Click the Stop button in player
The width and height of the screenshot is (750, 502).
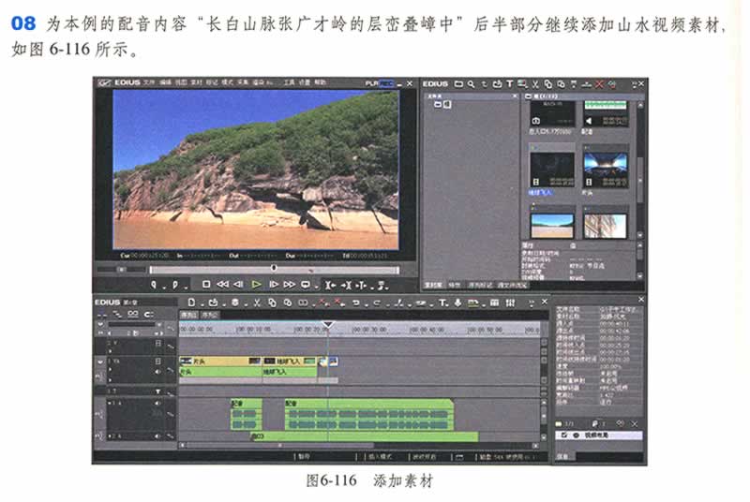[x=206, y=284]
